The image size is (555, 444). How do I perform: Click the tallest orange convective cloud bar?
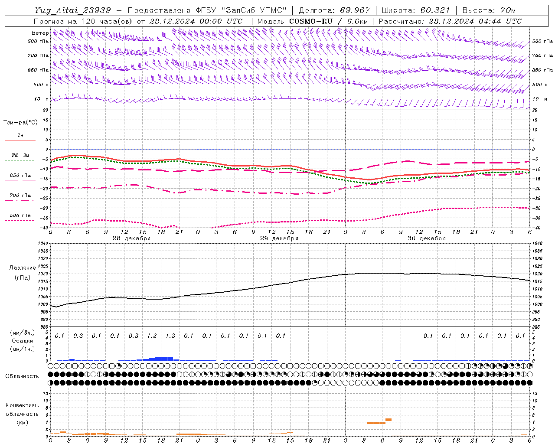click(388, 420)
